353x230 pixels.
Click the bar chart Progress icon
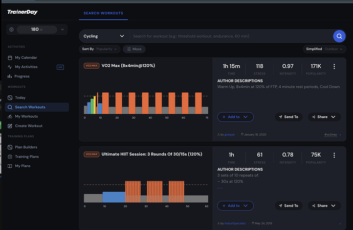click(10, 76)
